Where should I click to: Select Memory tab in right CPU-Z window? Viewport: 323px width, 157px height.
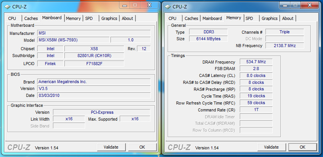point(234,18)
